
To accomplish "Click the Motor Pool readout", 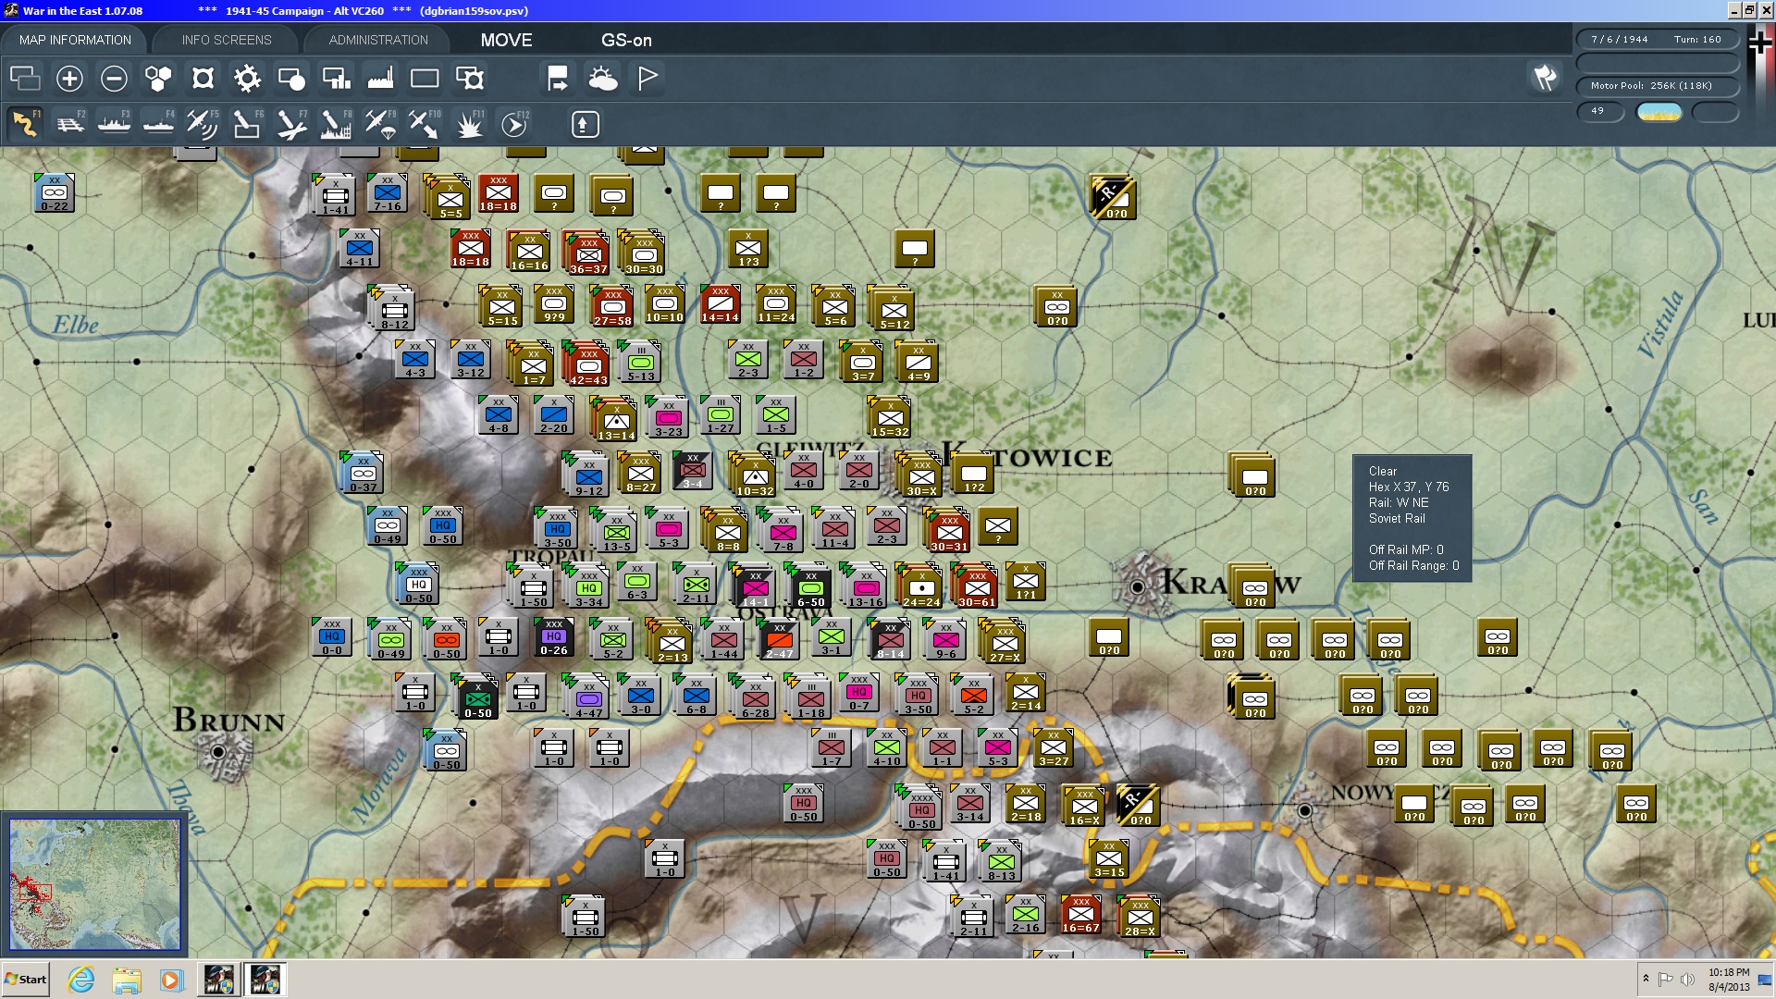I will tap(1658, 85).
